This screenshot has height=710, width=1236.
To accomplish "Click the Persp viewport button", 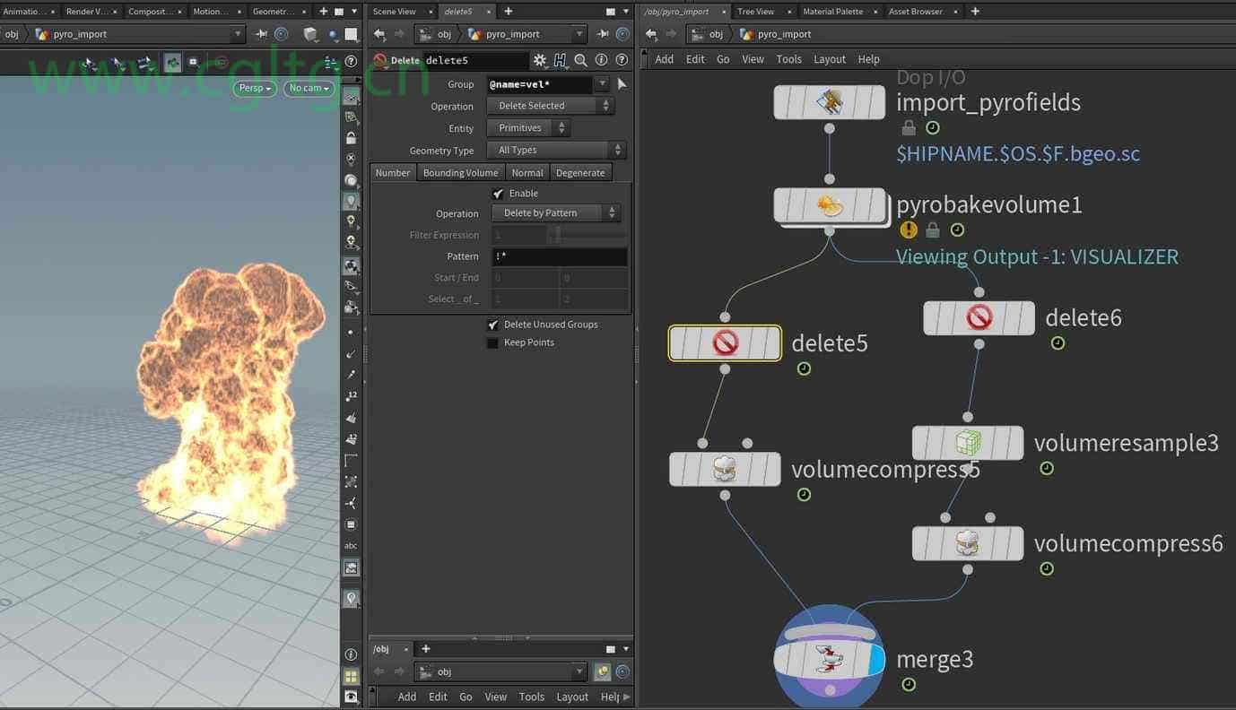I will pos(256,88).
